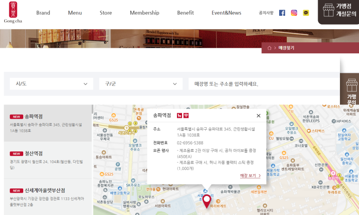Open the KakaoTalk channel icon
The width and height of the screenshot is (359, 215).
point(306,13)
